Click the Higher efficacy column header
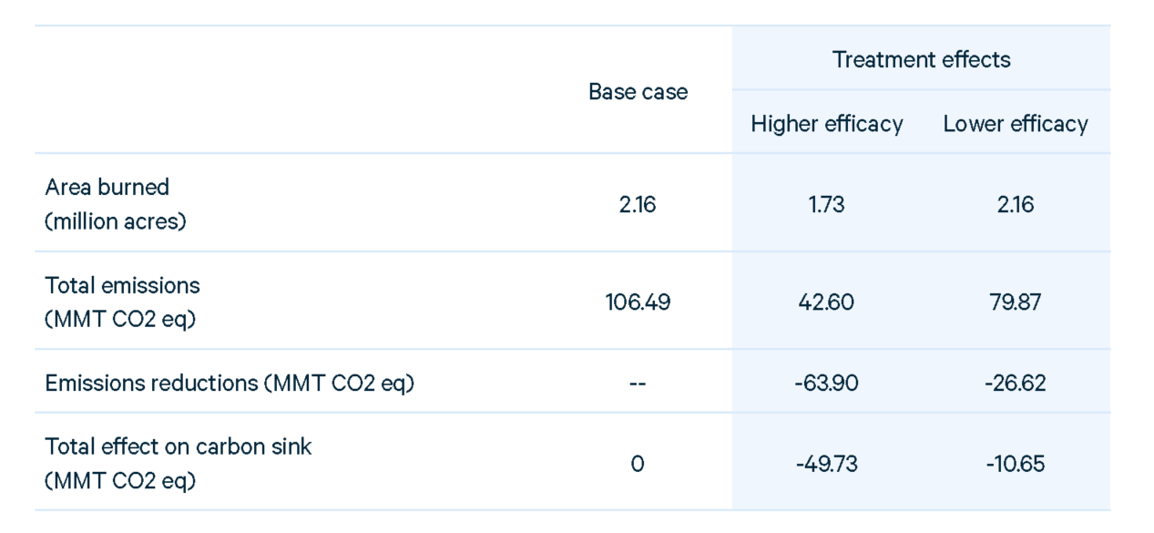Screen dimensions: 1154x533 tap(827, 124)
